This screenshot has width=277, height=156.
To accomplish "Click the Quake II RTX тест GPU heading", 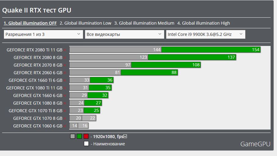I will [37, 10].
